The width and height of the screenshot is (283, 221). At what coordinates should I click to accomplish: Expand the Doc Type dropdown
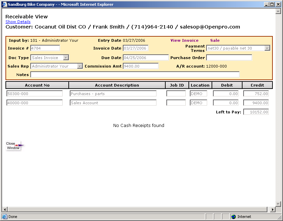[66, 58]
